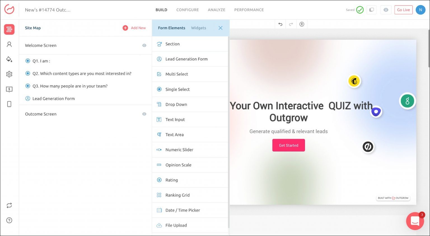Open the user avatar N menu
This screenshot has width=430, height=236.
[x=420, y=10]
